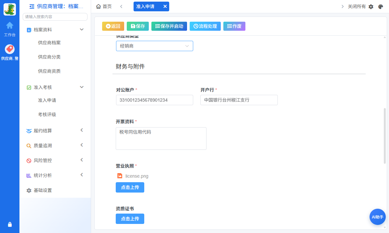
Task: Expand or collapse 档案资料 chevron
Action: pyautogui.click(x=82, y=29)
